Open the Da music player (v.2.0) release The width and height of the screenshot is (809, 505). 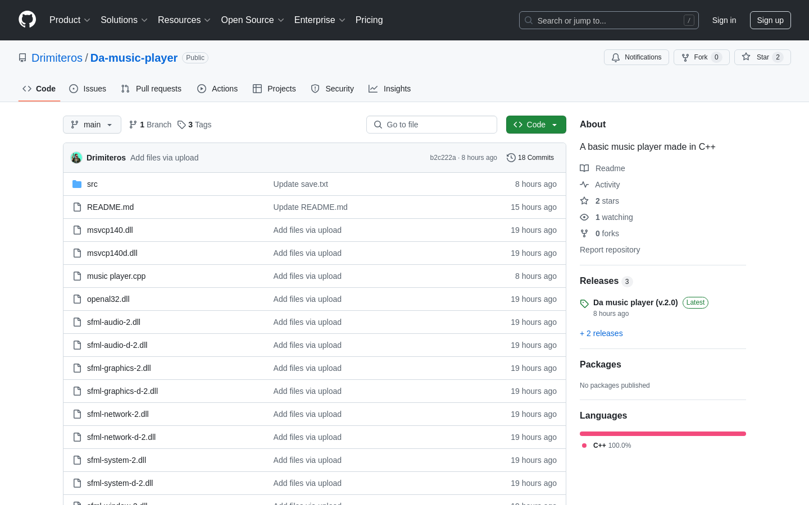635,302
